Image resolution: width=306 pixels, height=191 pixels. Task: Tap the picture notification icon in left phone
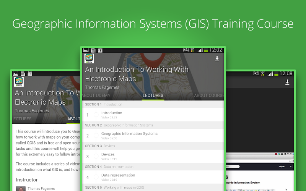coord(15,74)
